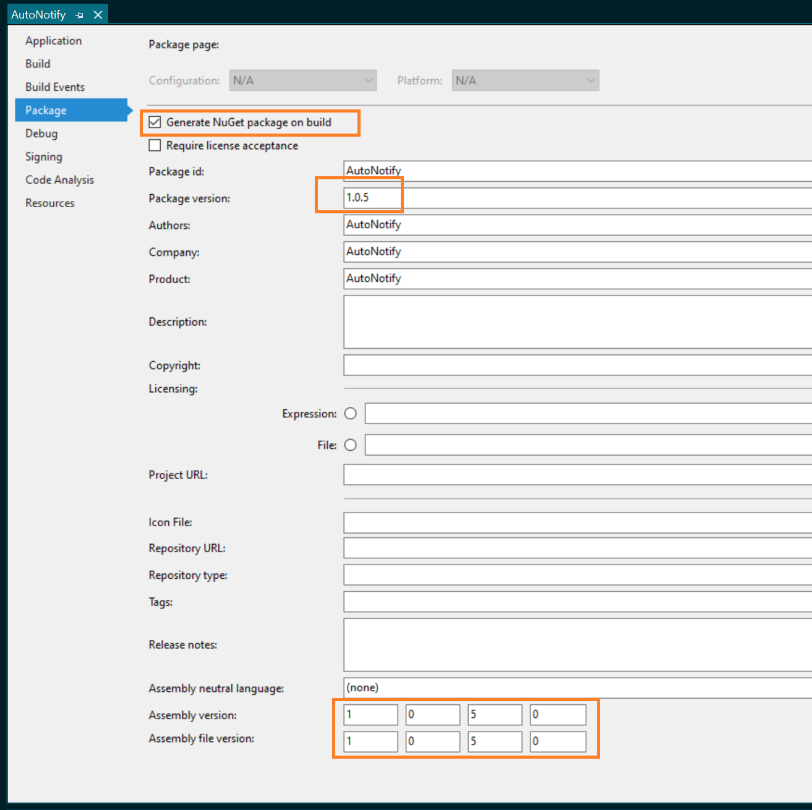Uncheck Generate NuGet package on build

(155, 122)
